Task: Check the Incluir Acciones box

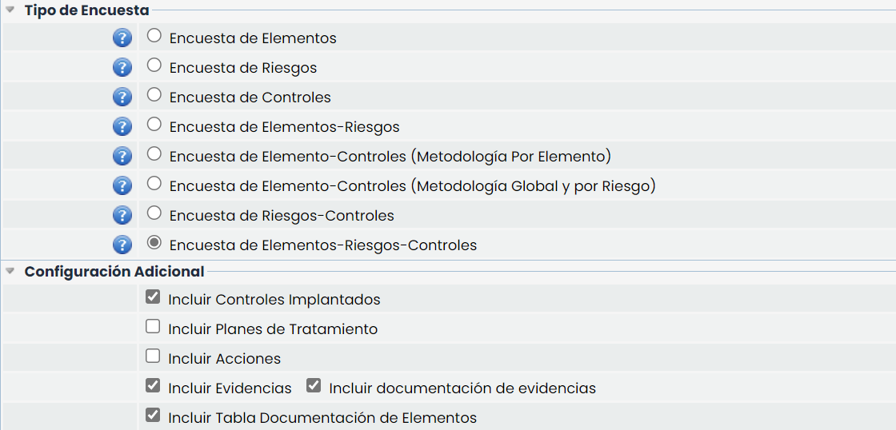Action: [x=153, y=356]
